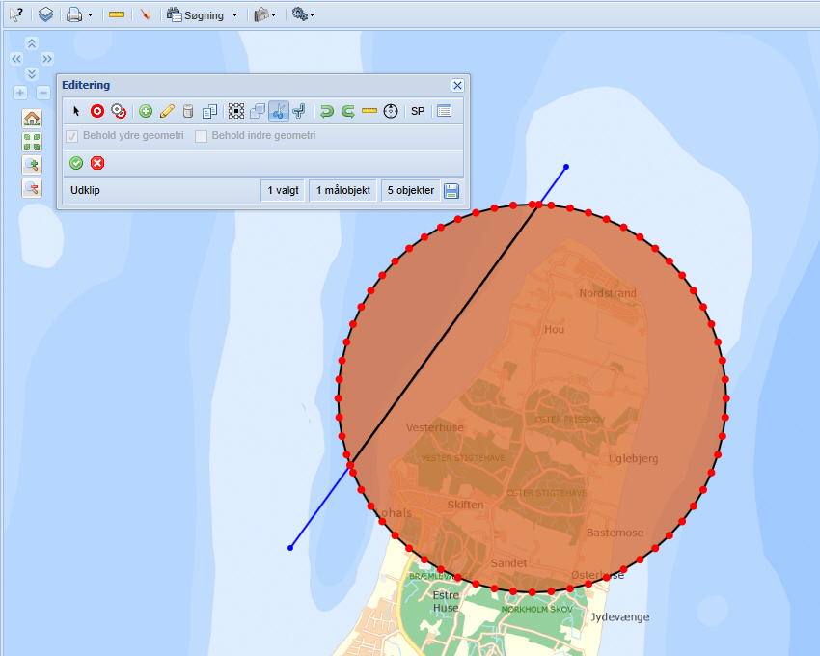Click the green undo arrow

coord(327,111)
